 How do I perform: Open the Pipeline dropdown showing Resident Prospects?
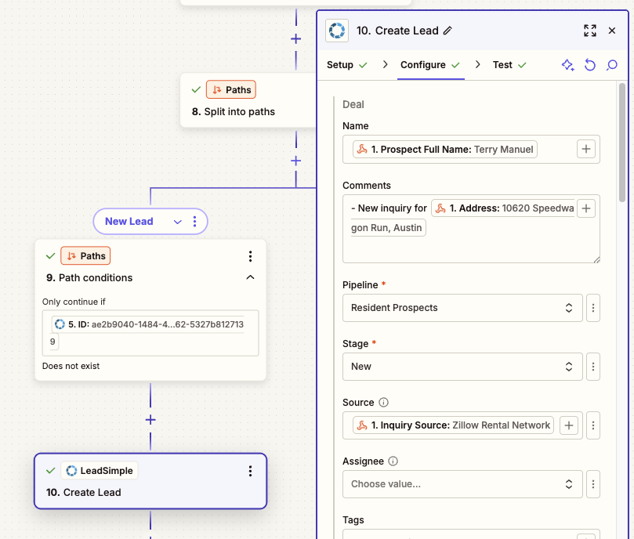pos(462,308)
